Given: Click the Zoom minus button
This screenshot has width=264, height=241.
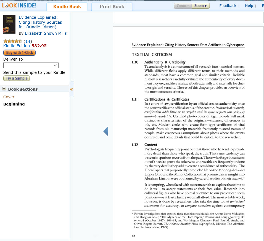Looking at the screenshot, I should [x=183, y=6].
